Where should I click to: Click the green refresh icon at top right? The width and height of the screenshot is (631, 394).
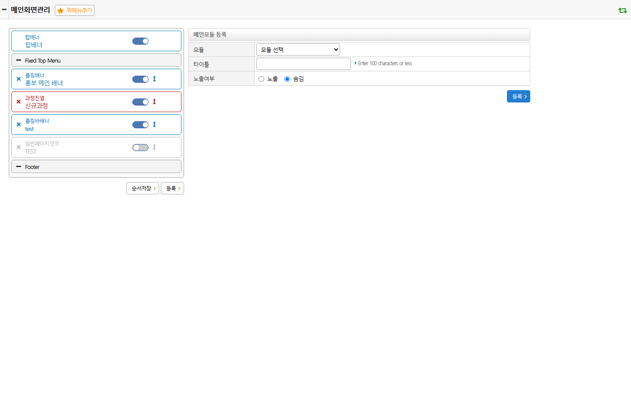[x=622, y=10]
